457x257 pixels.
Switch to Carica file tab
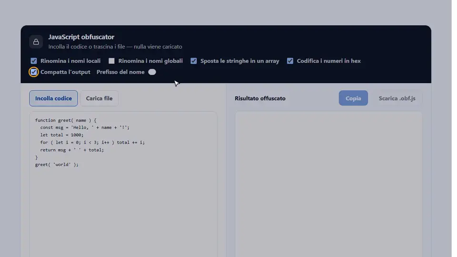coord(99,99)
